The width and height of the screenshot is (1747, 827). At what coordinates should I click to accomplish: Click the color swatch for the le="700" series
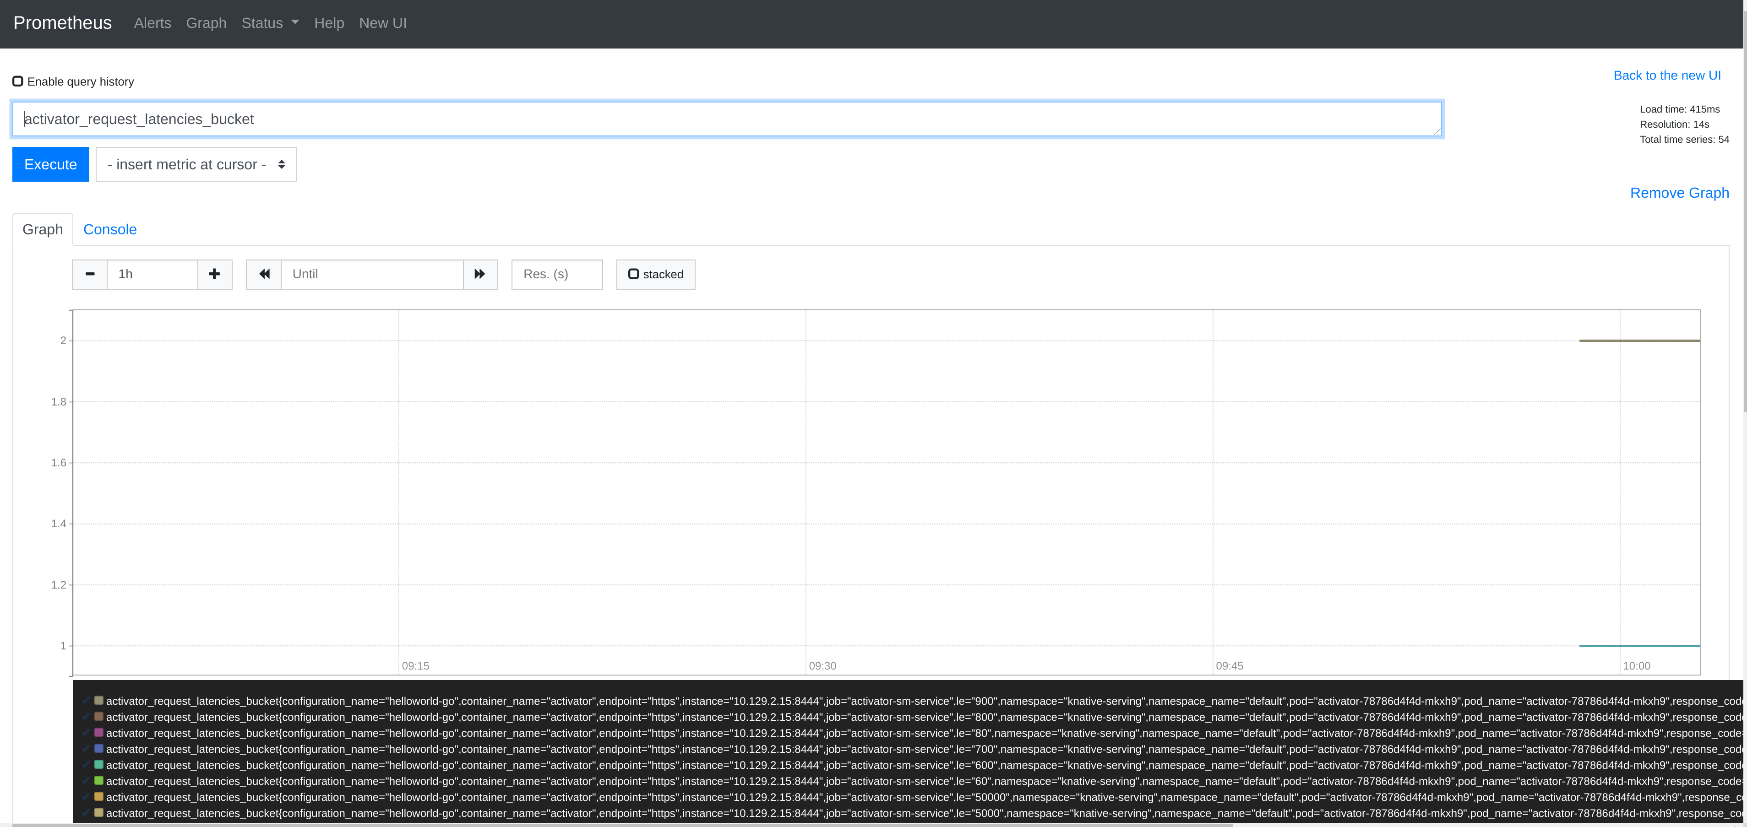pyautogui.click(x=99, y=748)
